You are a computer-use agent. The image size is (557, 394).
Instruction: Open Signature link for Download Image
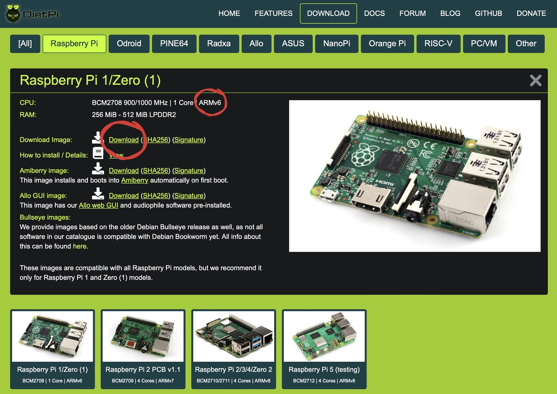189,140
